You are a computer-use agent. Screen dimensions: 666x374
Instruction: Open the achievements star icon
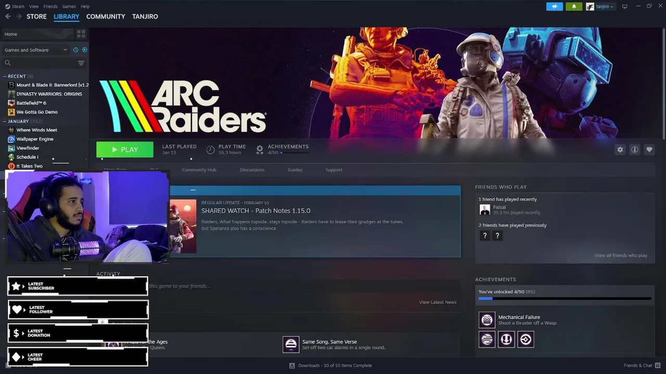click(260, 150)
